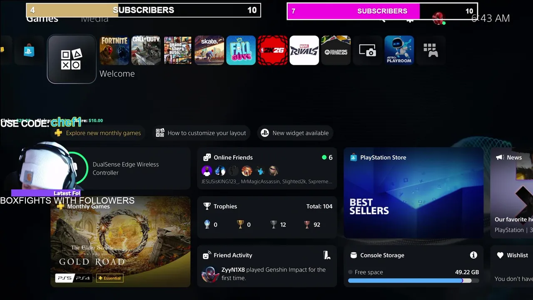Image resolution: width=533 pixels, height=300 pixels.
Task: Click the Online Friends header icon
Action: pos(207,157)
